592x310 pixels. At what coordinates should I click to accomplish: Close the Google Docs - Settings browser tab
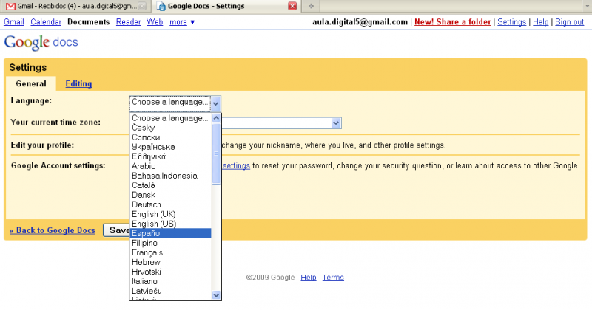click(x=292, y=6)
